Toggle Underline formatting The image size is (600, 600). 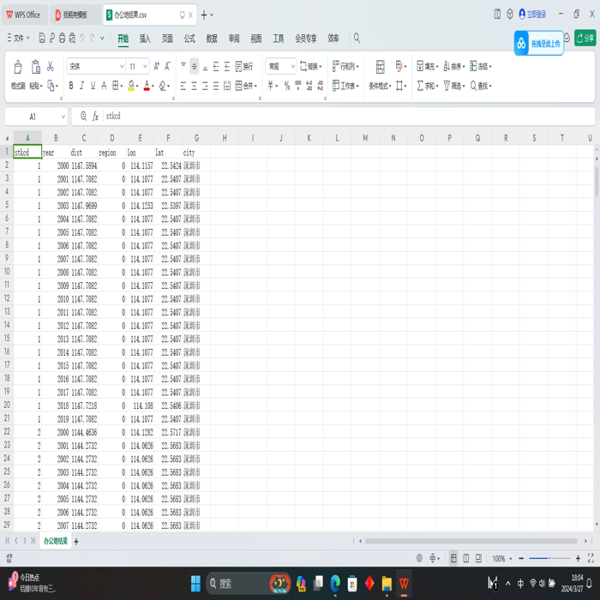[x=93, y=86]
